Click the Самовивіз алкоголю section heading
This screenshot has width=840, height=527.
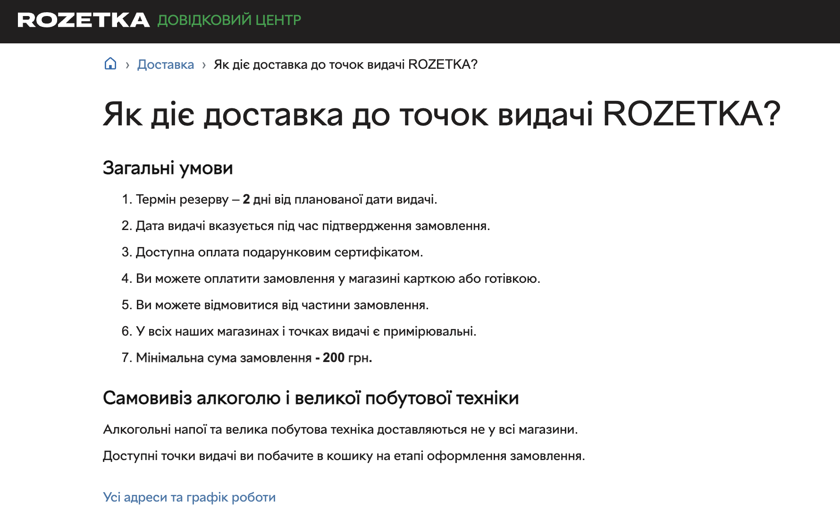point(311,398)
